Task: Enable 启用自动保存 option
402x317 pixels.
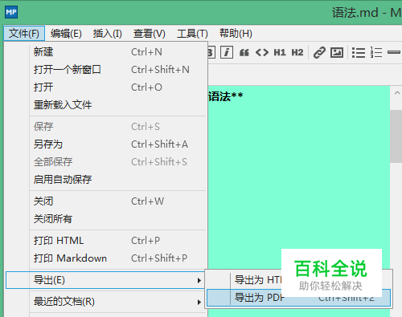Action: tap(118, 180)
